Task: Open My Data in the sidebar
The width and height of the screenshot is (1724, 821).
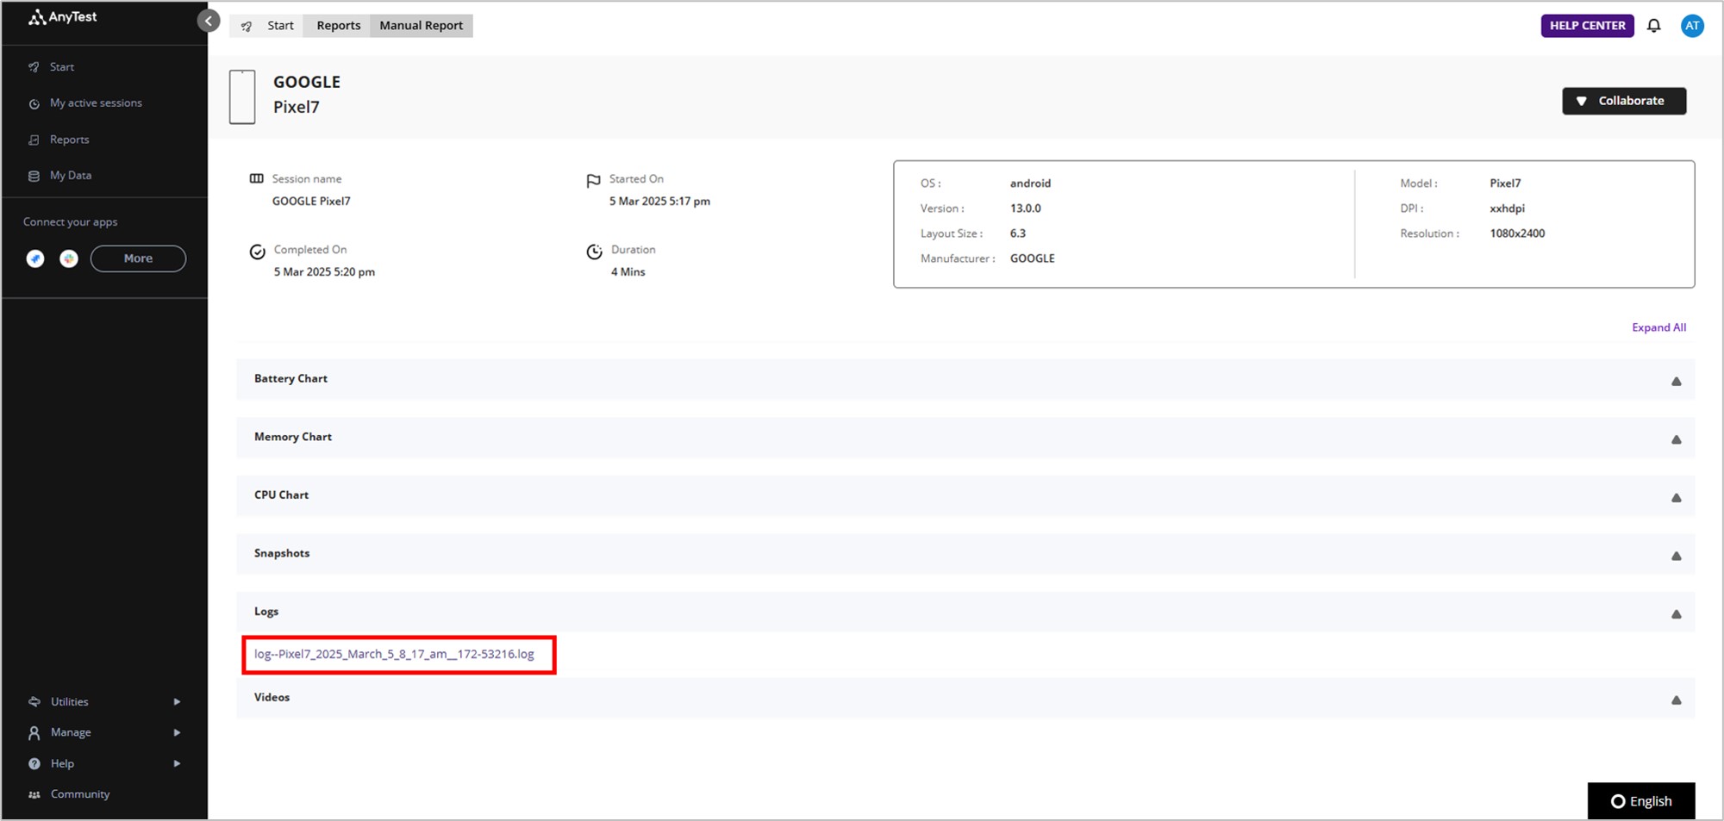Action: click(71, 175)
